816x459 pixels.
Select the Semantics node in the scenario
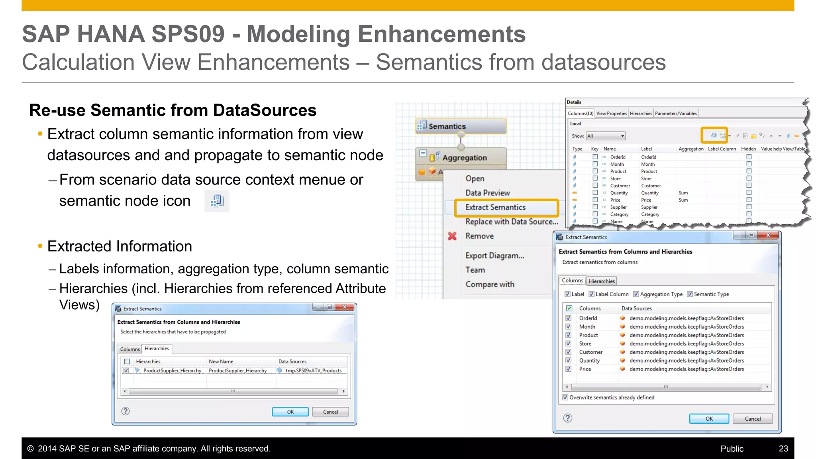click(461, 126)
